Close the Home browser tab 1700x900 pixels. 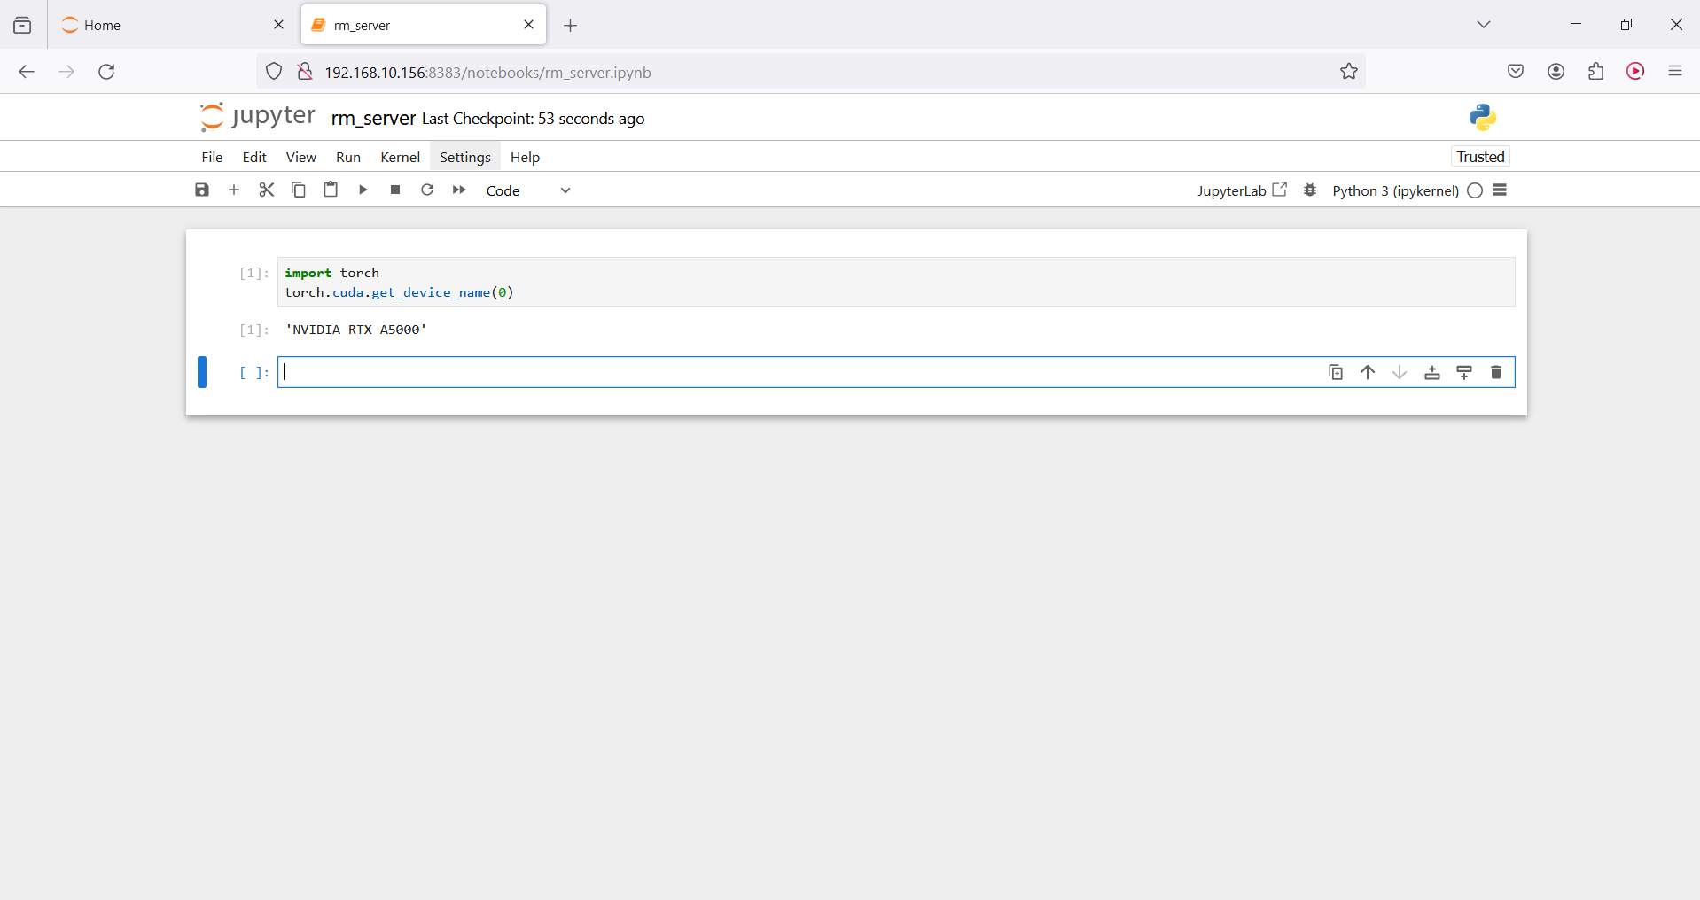[278, 25]
